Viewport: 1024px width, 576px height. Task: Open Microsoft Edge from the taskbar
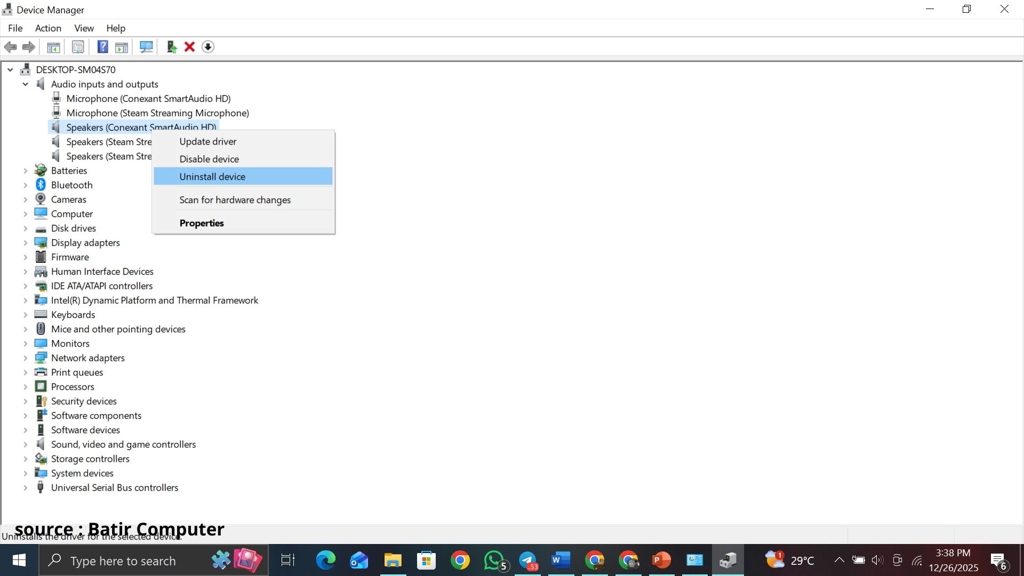[325, 560]
